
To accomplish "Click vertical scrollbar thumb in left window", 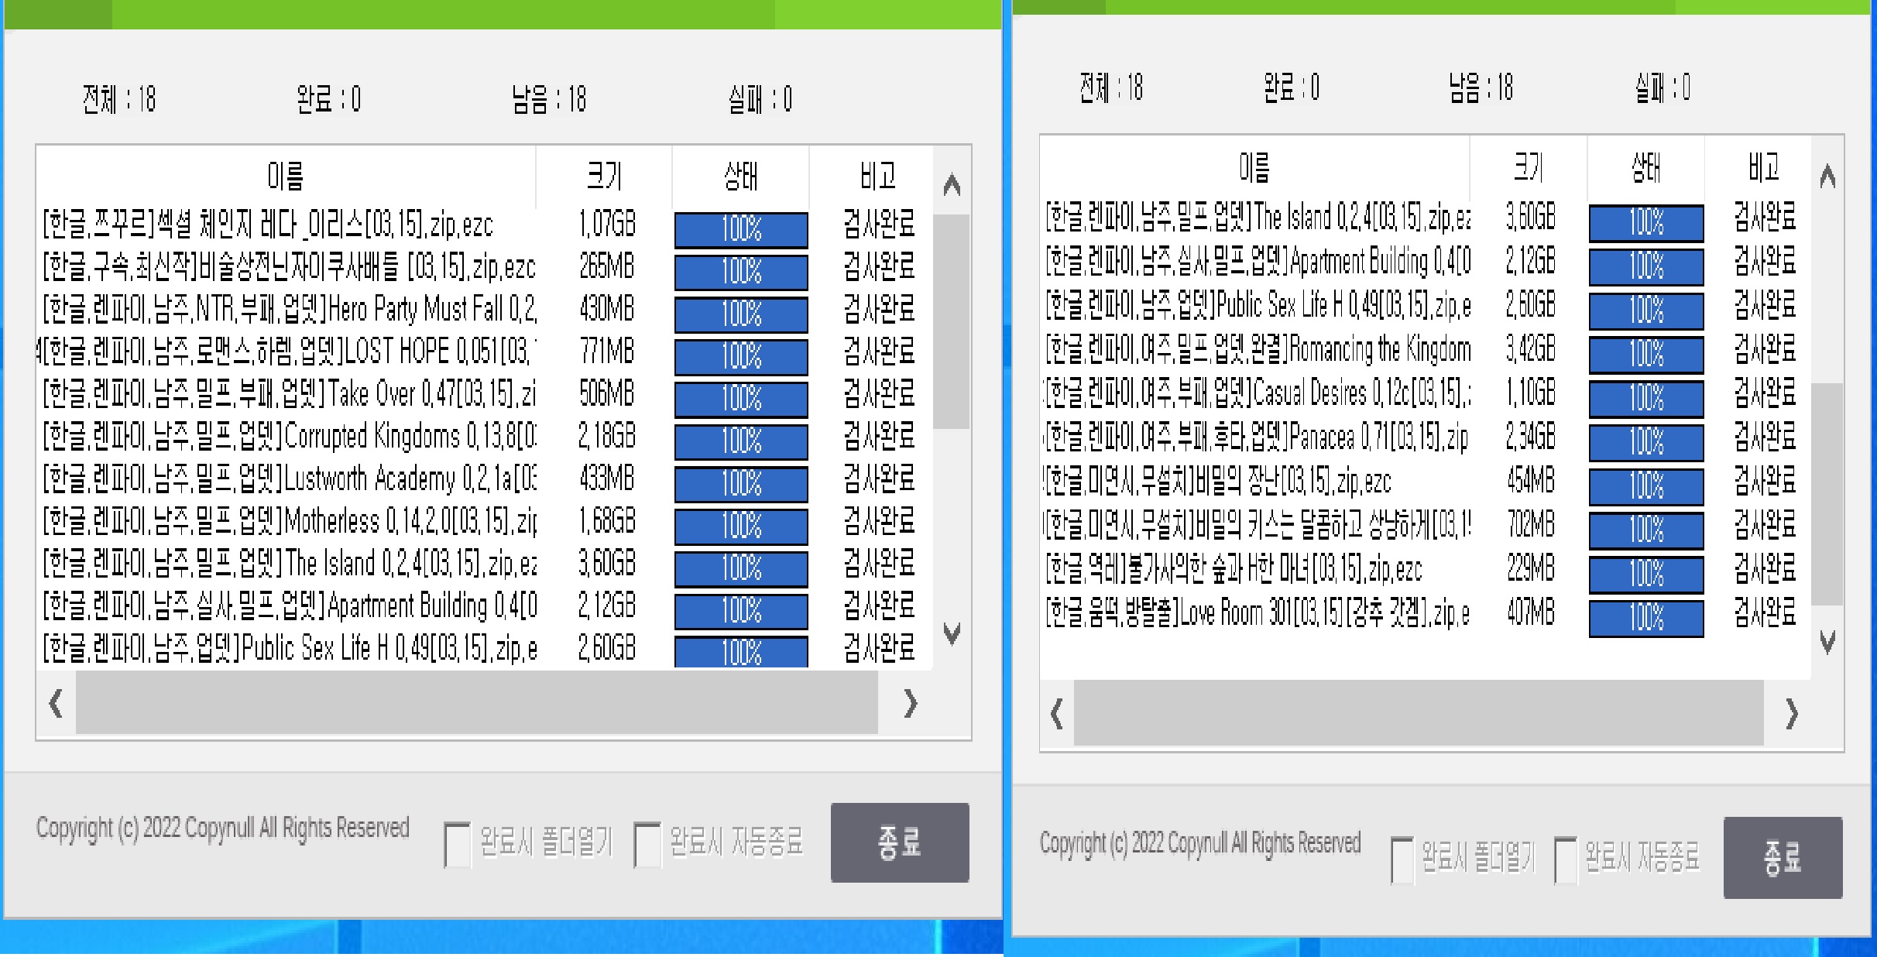I will click(x=952, y=321).
